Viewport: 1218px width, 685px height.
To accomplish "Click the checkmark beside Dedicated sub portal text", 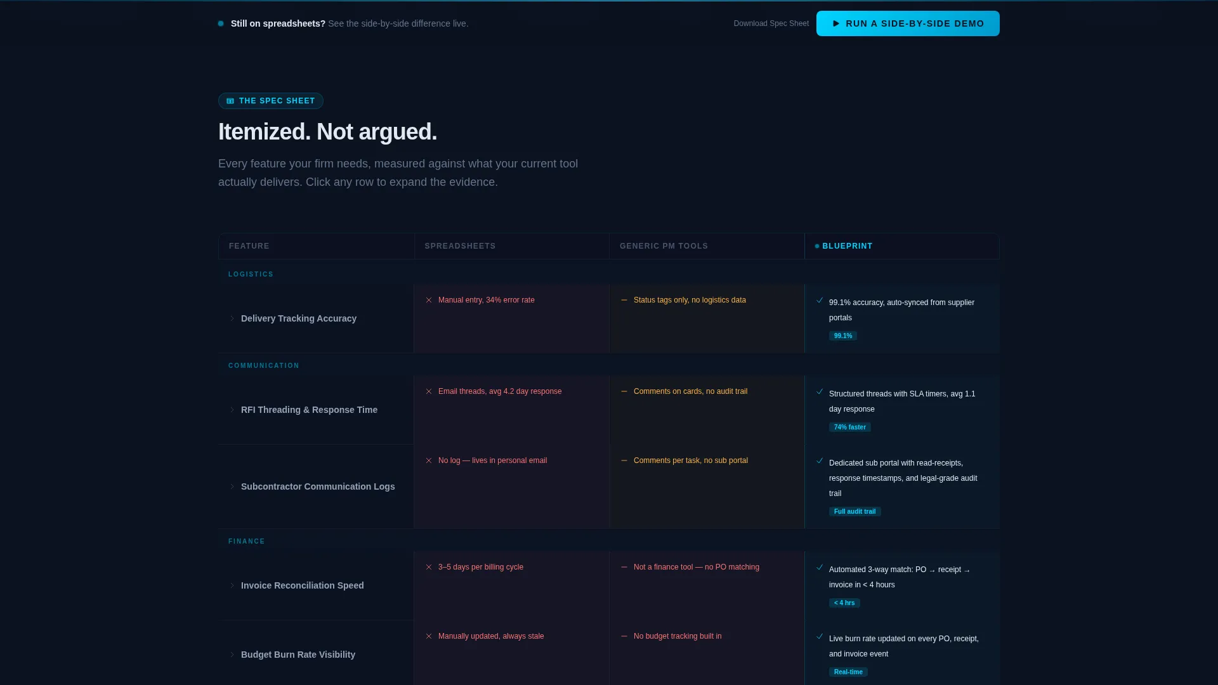I will click(x=820, y=460).
